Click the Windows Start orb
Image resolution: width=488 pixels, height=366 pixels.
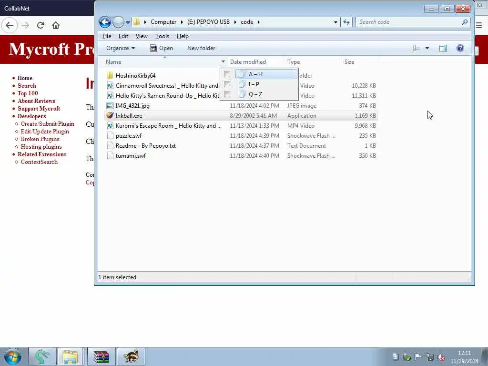[x=12, y=356]
